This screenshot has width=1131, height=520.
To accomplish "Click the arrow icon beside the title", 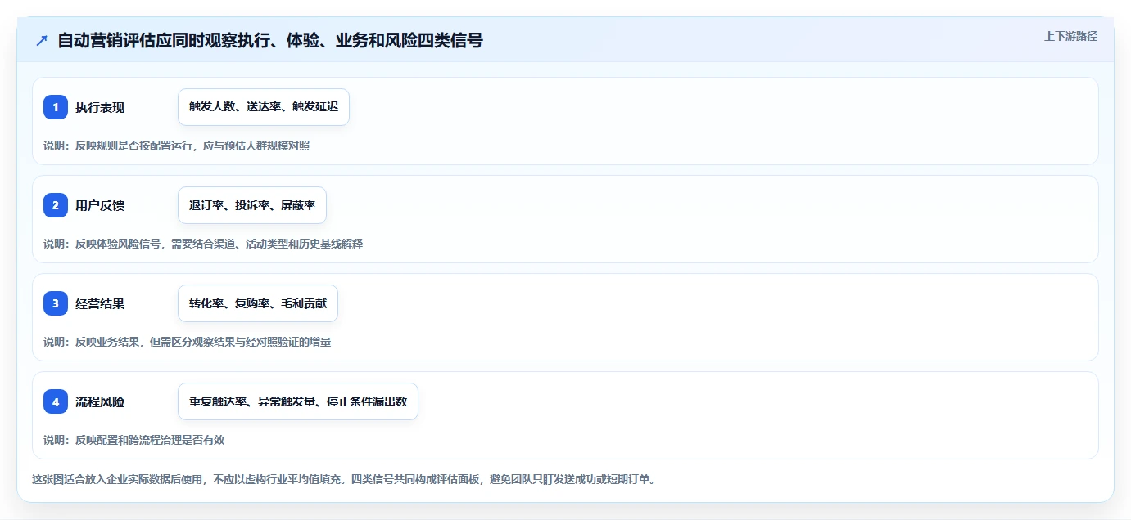I will 41,40.
